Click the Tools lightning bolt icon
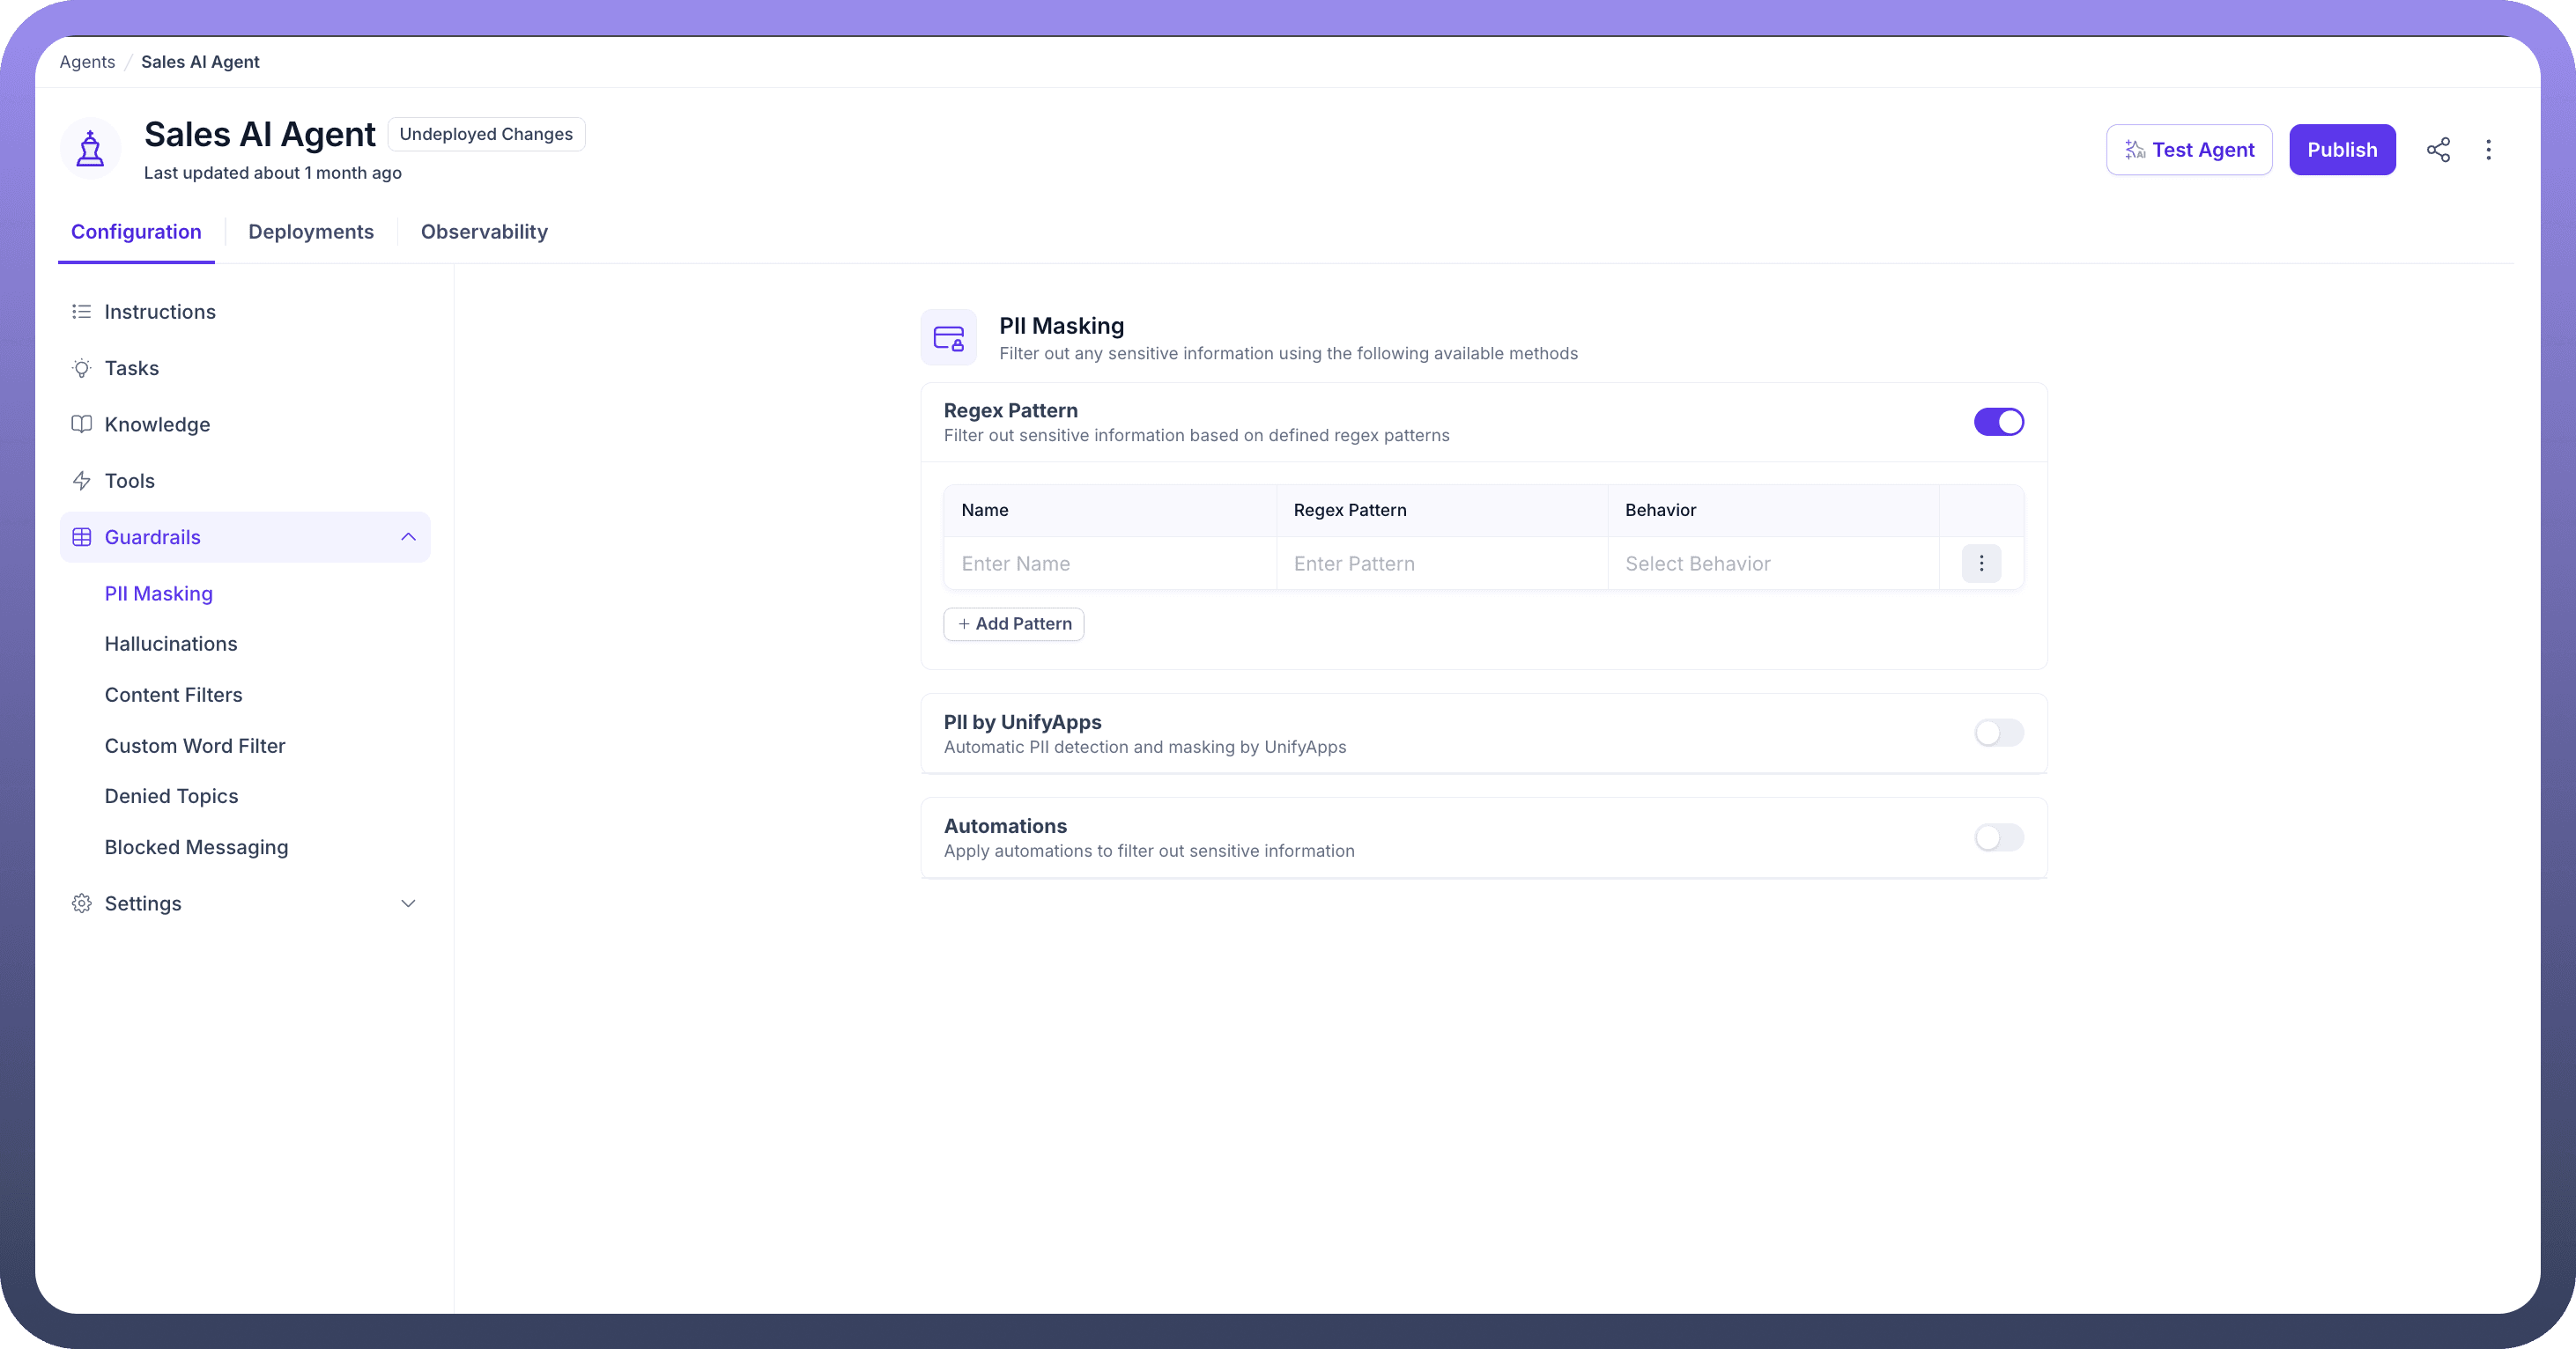The height and width of the screenshot is (1349, 2576). click(x=82, y=481)
